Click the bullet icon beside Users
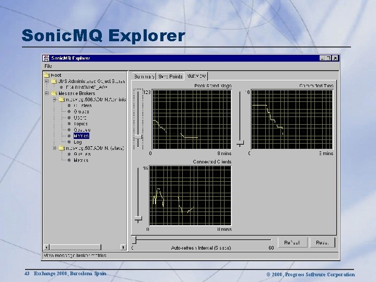 pos(69,118)
